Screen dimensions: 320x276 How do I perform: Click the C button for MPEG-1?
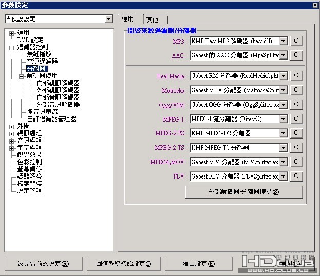click(296, 119)
